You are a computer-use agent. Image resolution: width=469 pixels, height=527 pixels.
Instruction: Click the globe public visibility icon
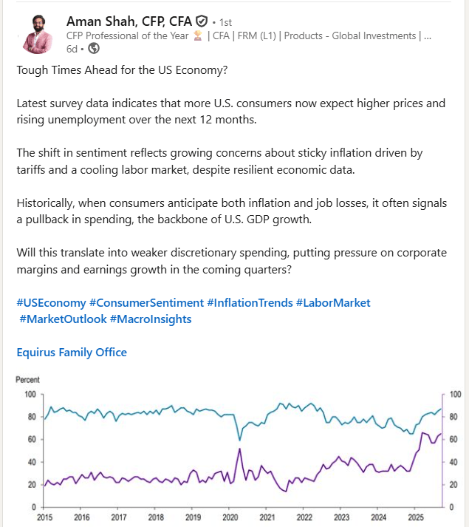point(94,49)
